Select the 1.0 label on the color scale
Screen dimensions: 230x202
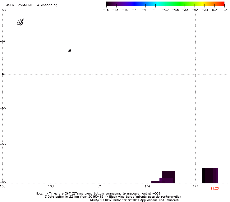224,10
